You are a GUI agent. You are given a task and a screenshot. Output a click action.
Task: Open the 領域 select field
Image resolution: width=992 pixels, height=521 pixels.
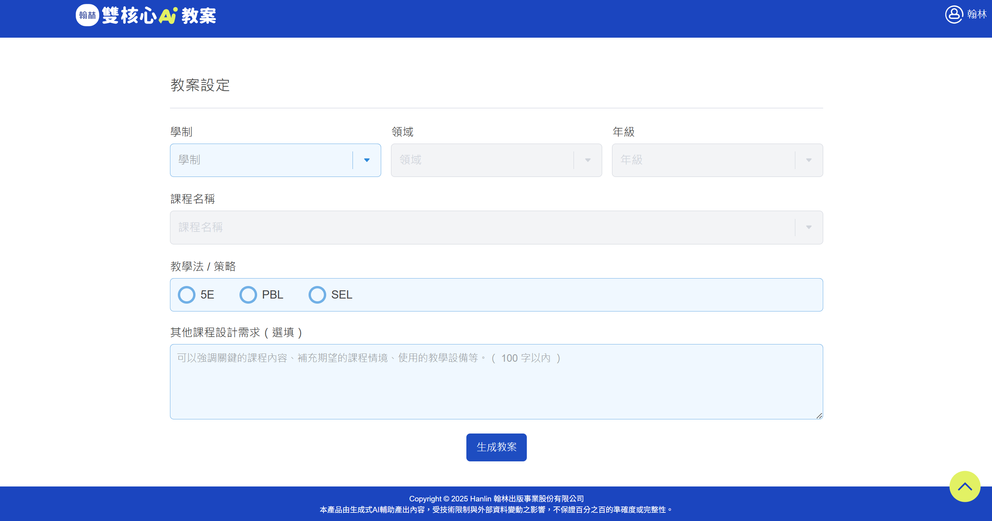click(483, 160)
